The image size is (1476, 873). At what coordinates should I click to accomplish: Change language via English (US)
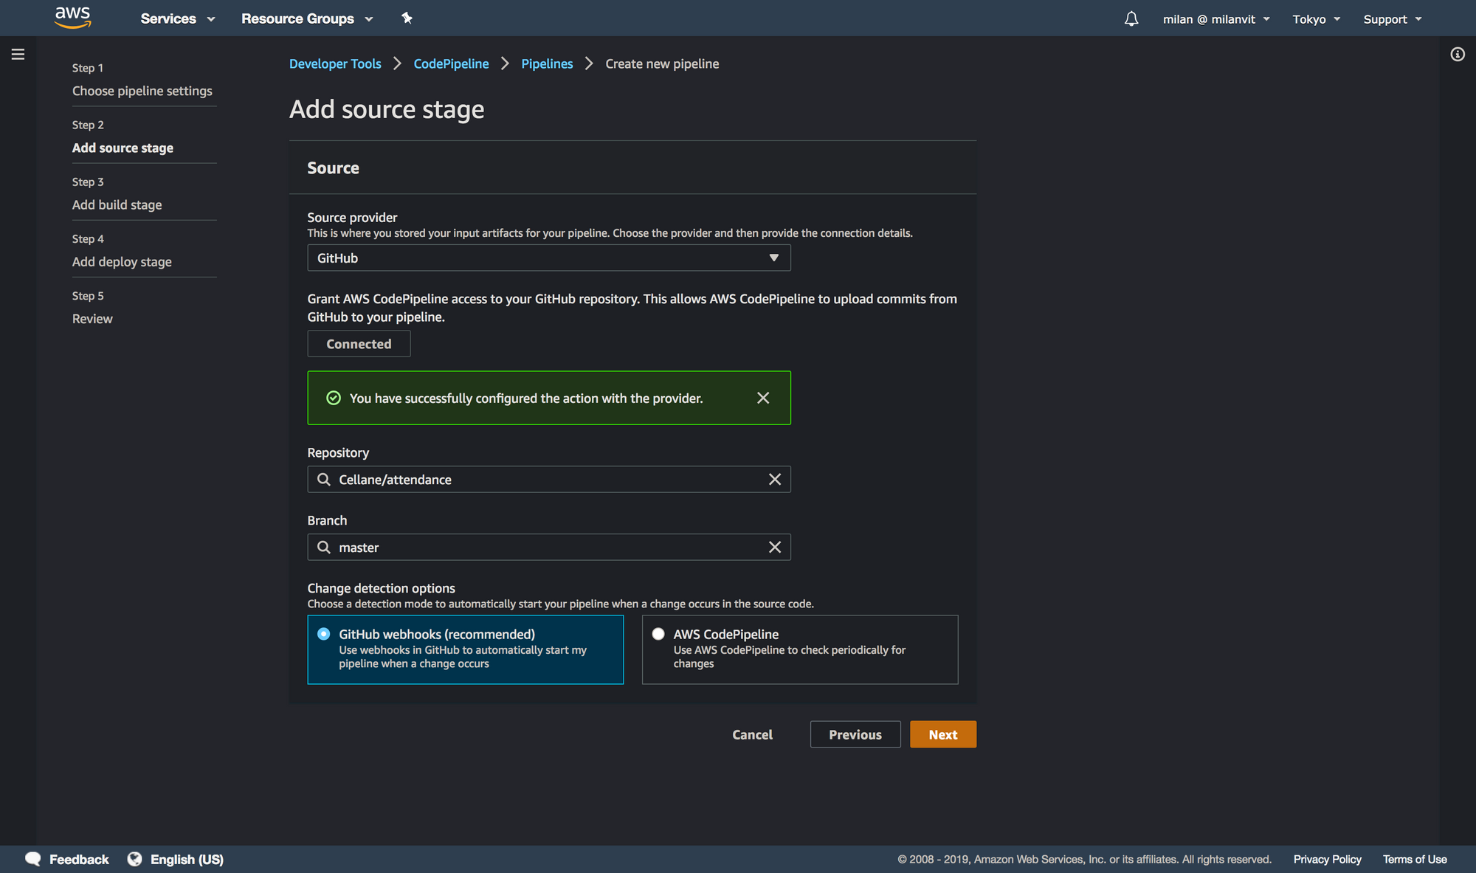[187, 859]
